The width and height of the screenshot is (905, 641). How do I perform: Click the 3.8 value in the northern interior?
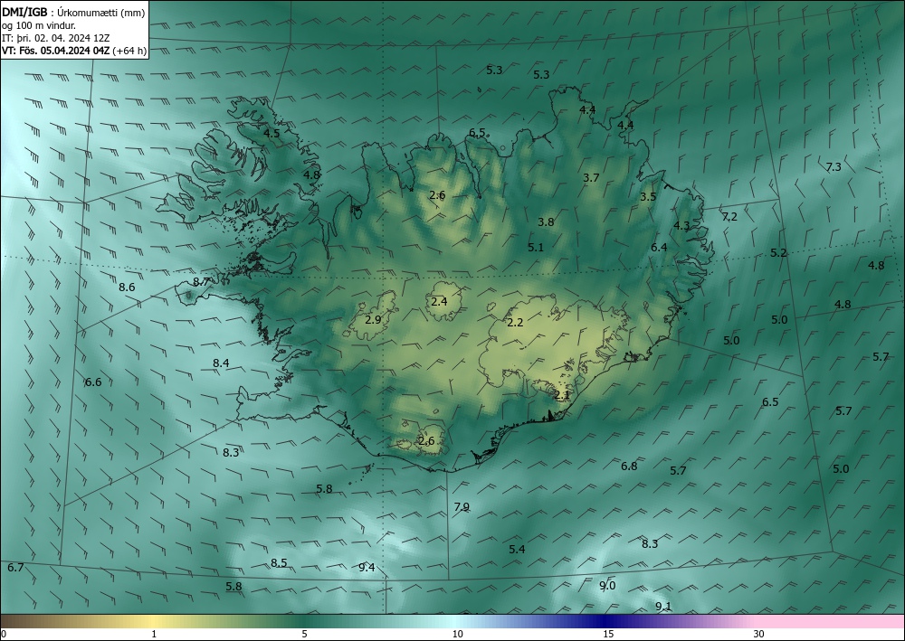[x=546, y=222]
